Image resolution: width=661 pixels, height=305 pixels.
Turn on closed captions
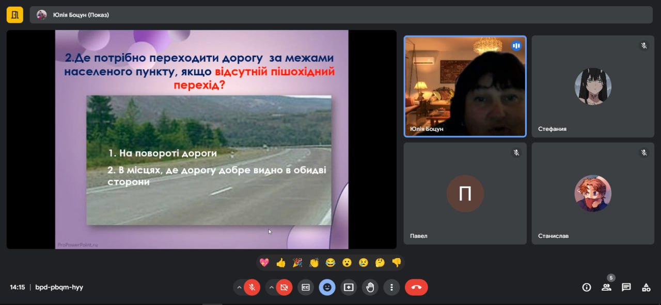click(306, 287)
